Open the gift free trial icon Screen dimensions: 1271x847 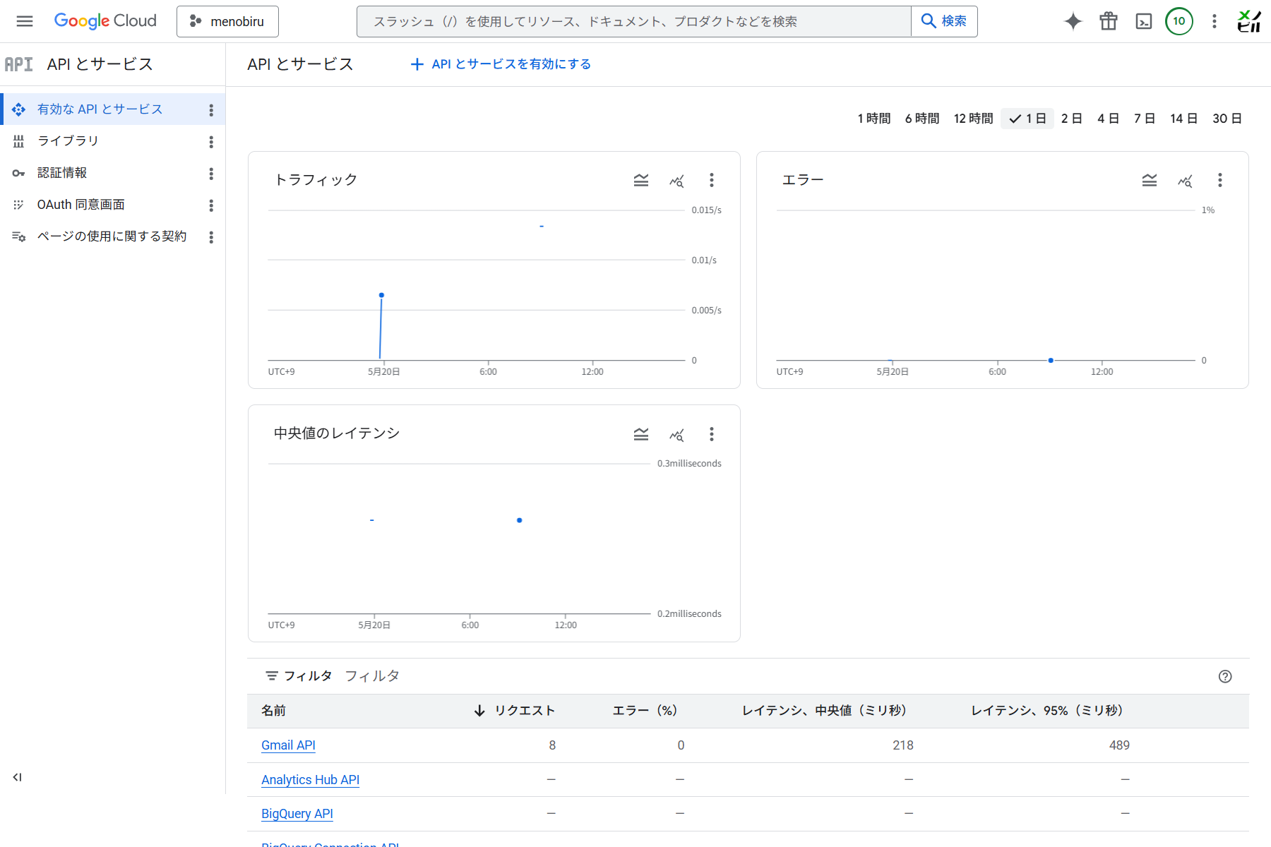point(1109,21)
